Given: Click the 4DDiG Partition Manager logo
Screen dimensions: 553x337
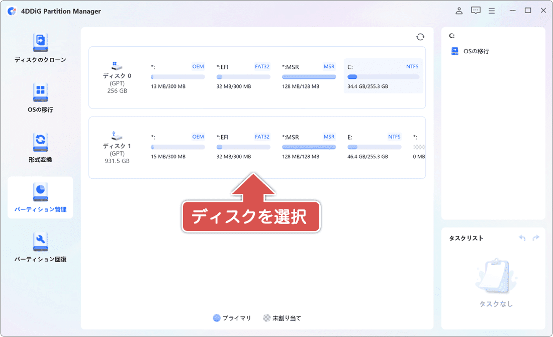Looking at the screenshot, I should click(12, 10).
